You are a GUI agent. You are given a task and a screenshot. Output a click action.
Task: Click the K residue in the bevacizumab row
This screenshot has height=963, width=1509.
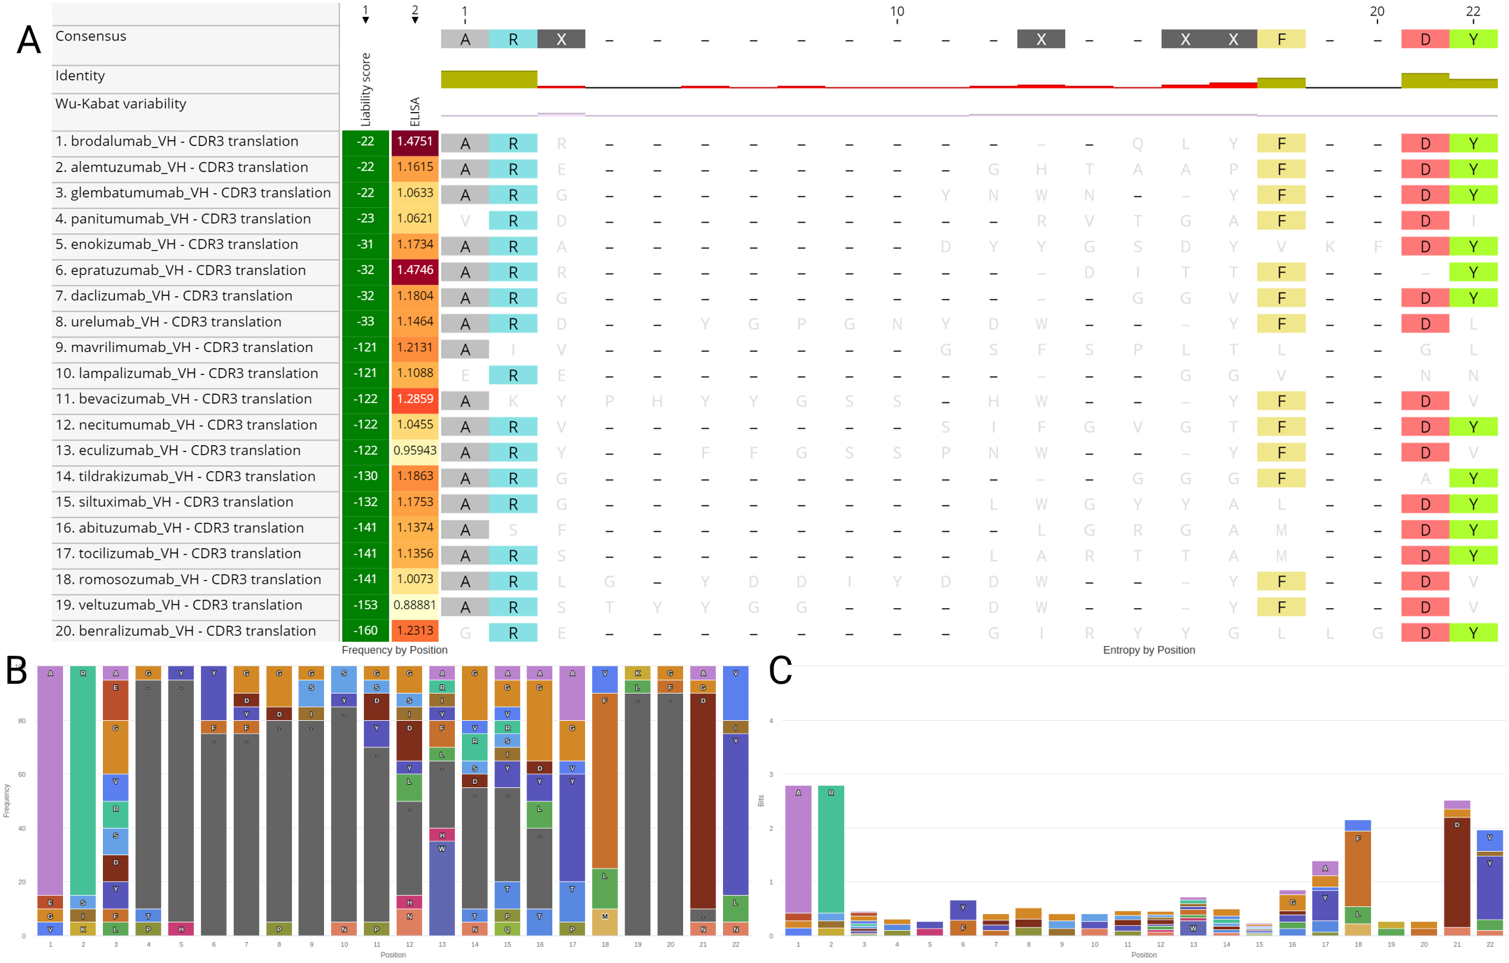click(513, 401)
